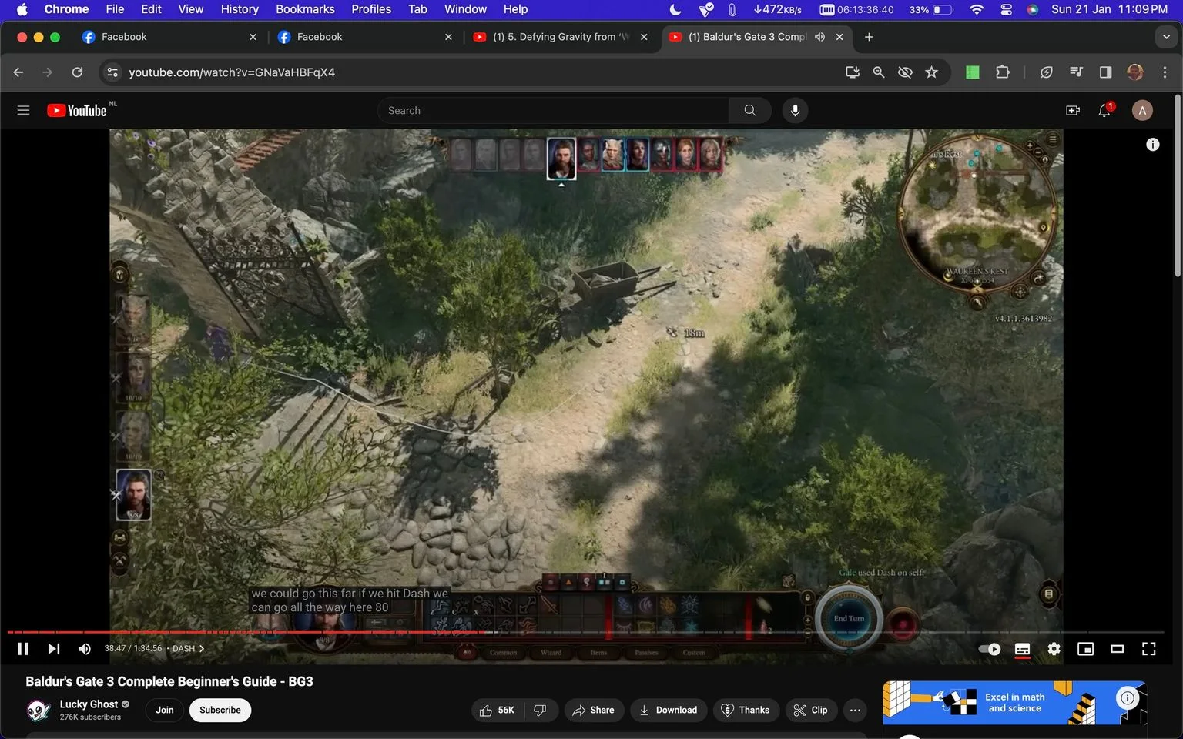1183x739 pixels.
Task: Click in the YouTube Search field
Action: pos(553,110)
